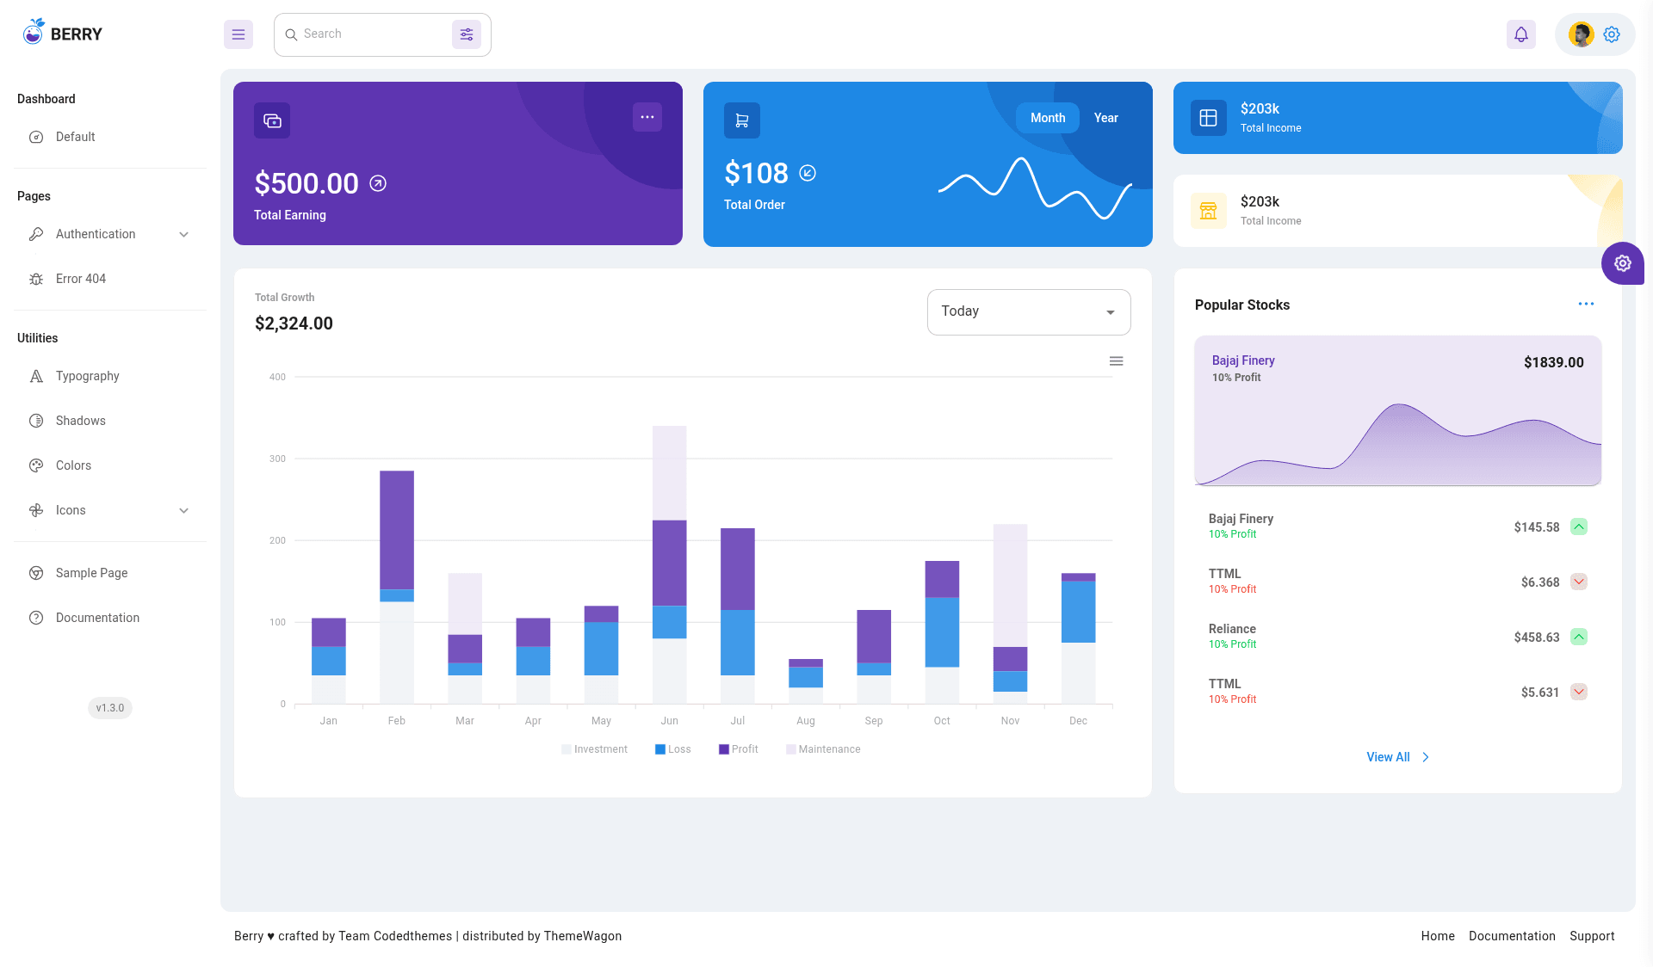Screen dimensions: 1653x967
Task: Go to Typography utilities
Action: [x=110, y=376]
